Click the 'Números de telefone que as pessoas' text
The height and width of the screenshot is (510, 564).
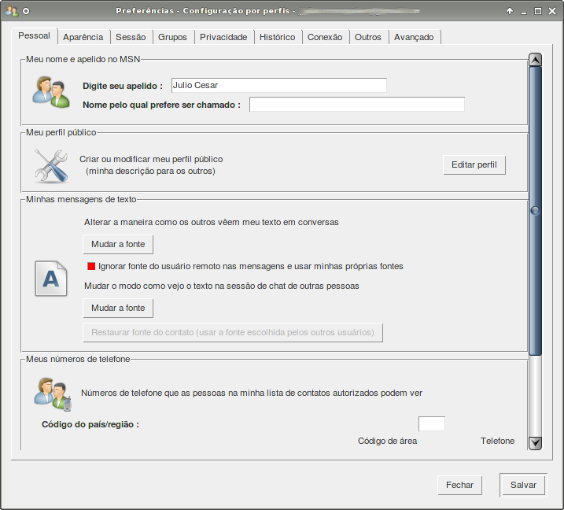252,393
